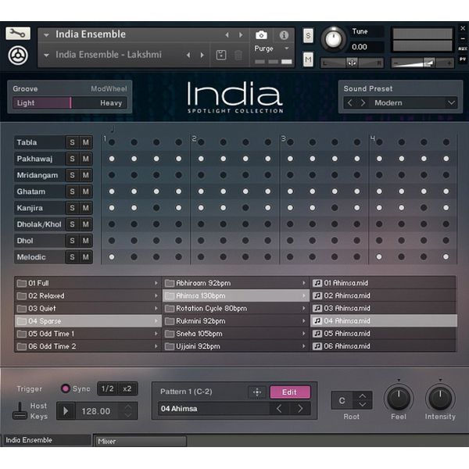Solo the Ghatam track
The image size is (469, 469).
[72, 192]
